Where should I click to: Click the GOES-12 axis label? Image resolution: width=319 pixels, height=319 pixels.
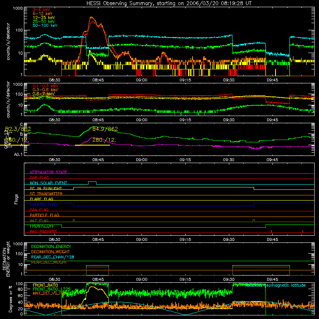tap(6, 140)
